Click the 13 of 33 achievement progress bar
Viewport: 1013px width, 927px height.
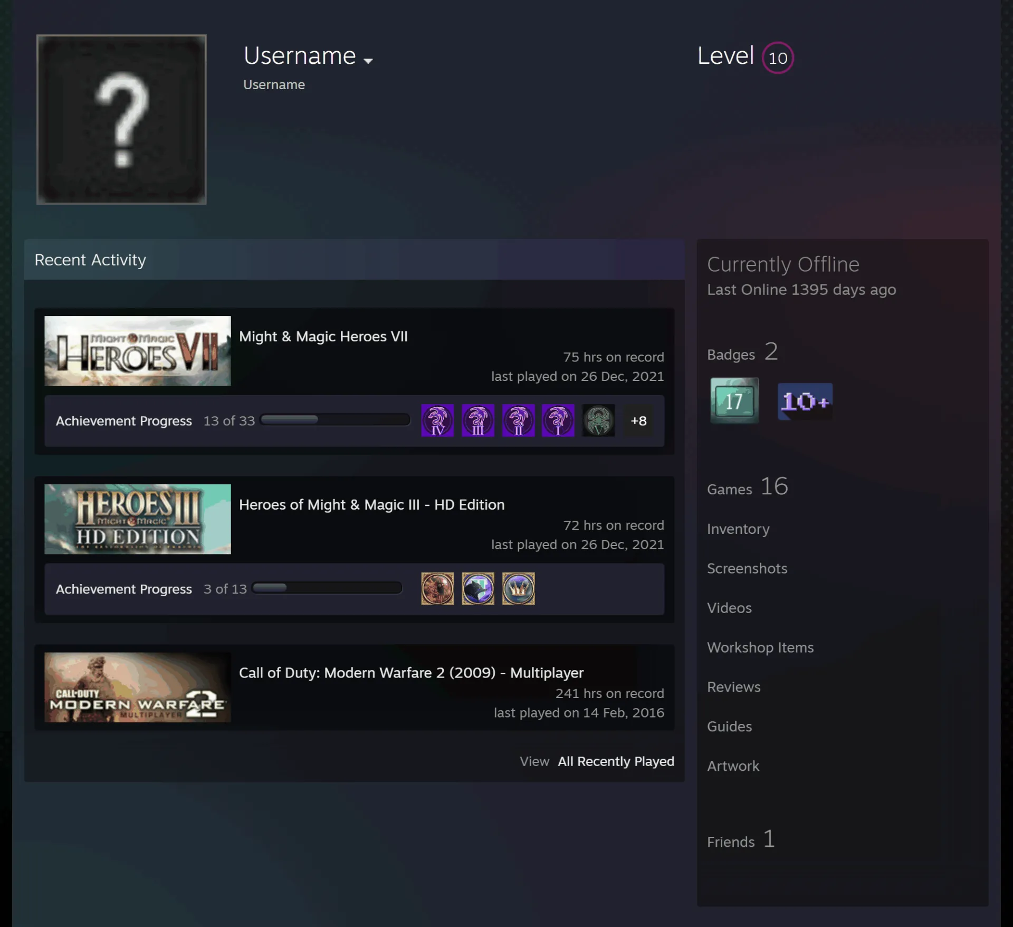336,419
